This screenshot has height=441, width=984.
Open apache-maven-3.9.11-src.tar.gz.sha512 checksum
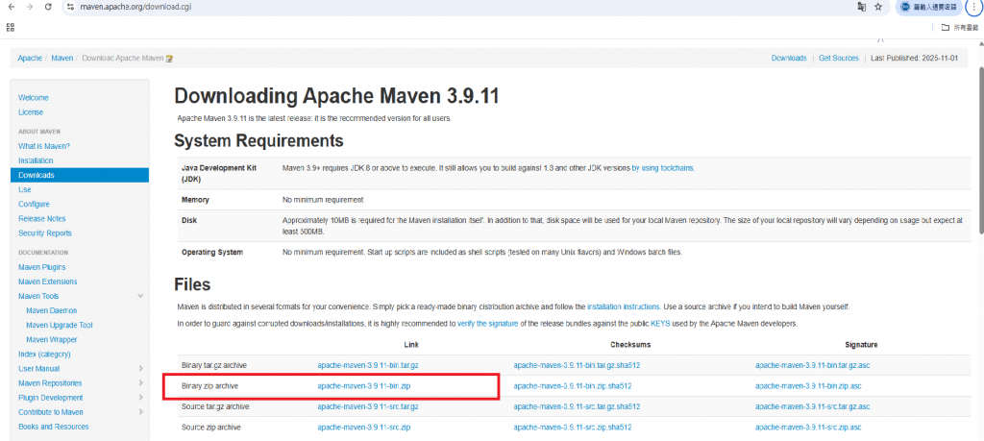(577, 406)
